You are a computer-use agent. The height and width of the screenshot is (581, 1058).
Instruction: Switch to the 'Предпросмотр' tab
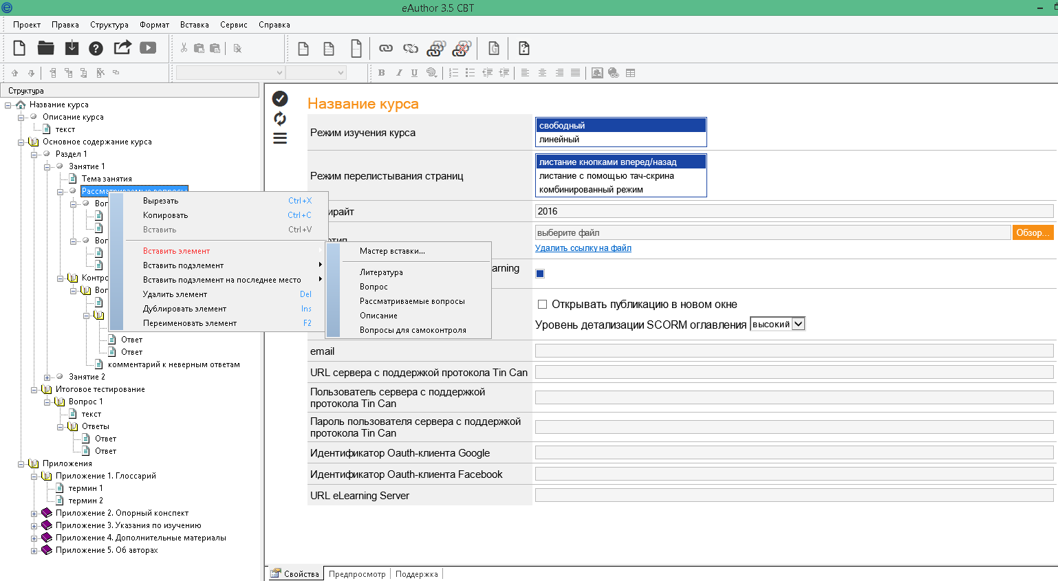[357, 574]
